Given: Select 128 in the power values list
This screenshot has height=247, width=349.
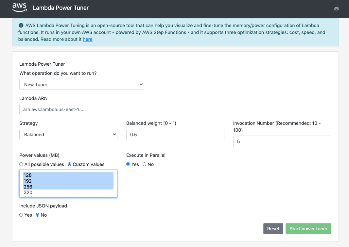Looking at the screenshot, I should click(x=68, y=175).
